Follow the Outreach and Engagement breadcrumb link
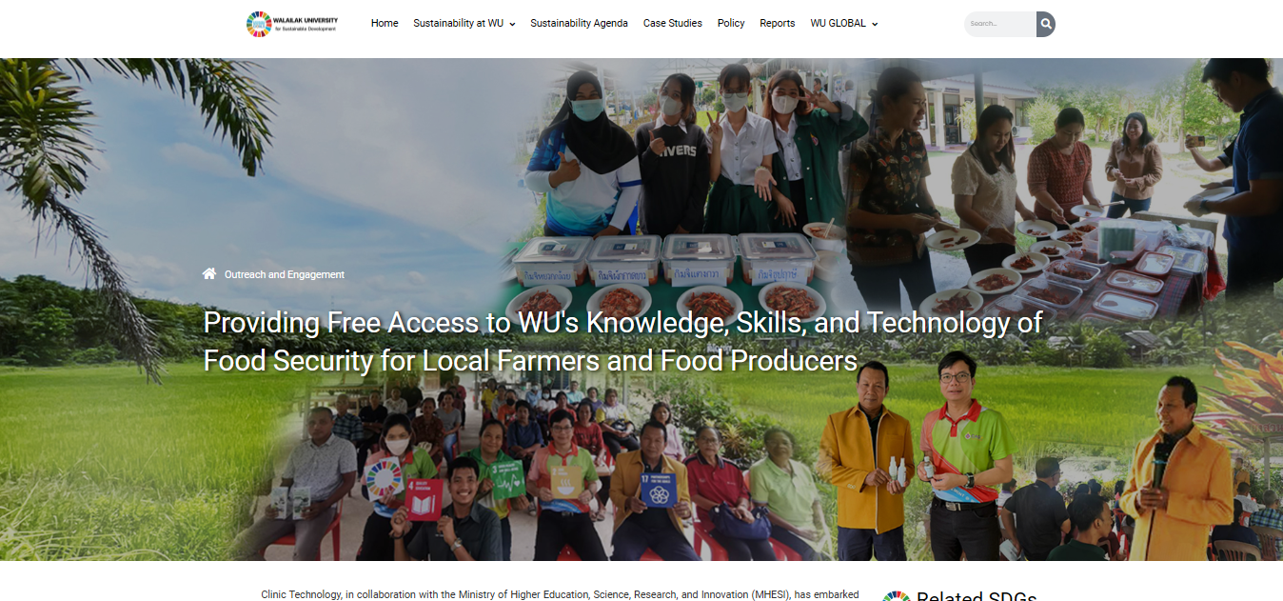Screen dimensions: 1283x601 tap(285, 274)
